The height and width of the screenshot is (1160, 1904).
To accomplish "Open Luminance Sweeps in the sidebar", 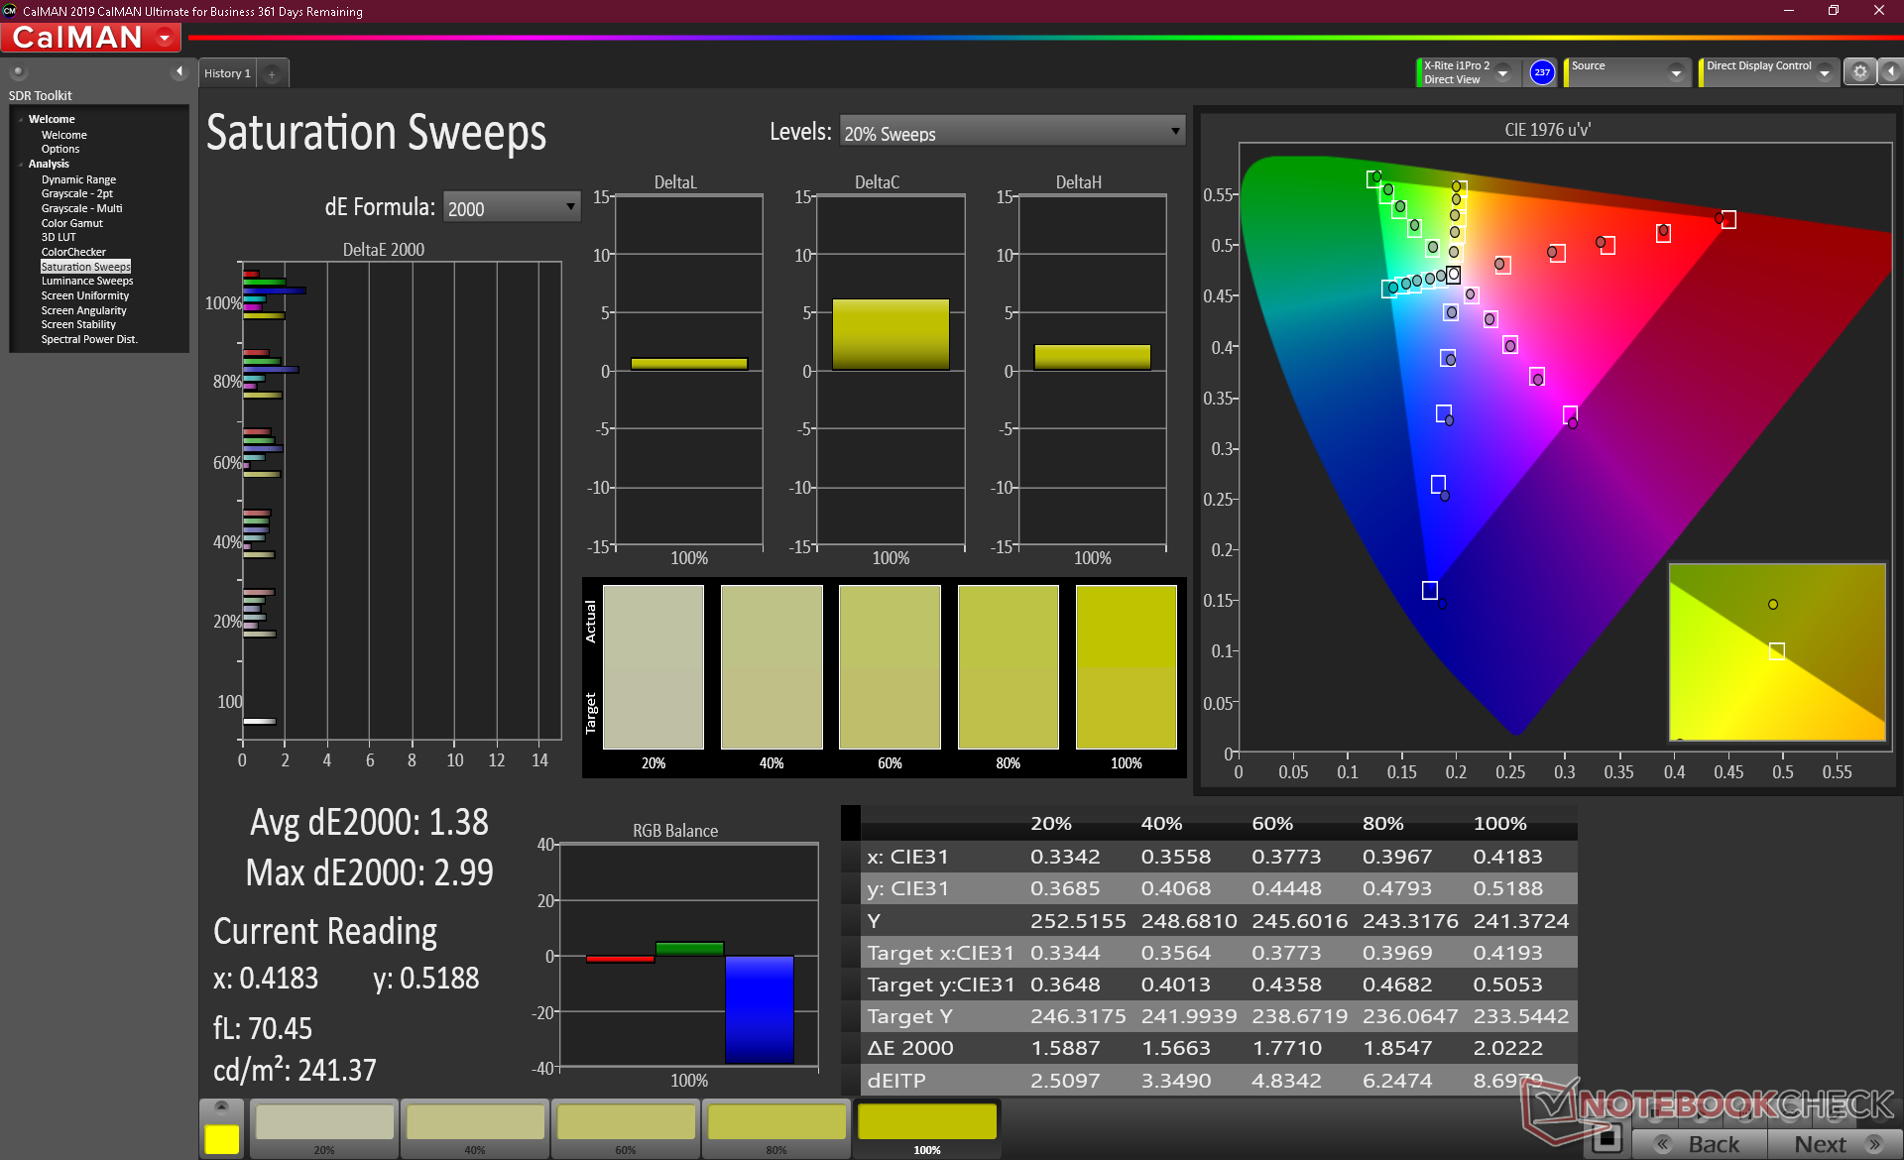I will coord(87,282).
